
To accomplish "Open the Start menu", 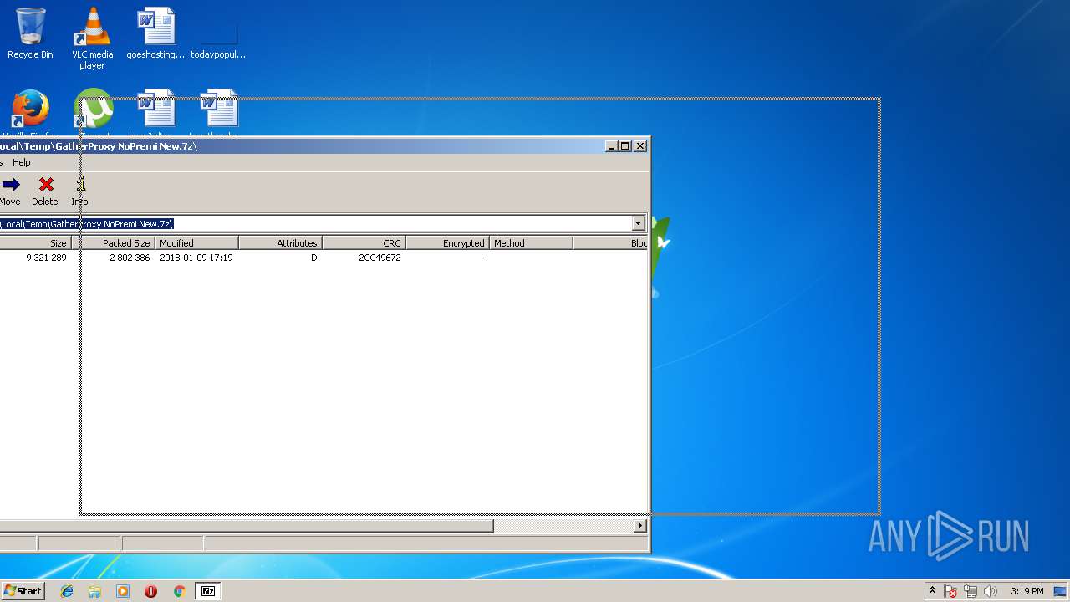I will [23, 591].
